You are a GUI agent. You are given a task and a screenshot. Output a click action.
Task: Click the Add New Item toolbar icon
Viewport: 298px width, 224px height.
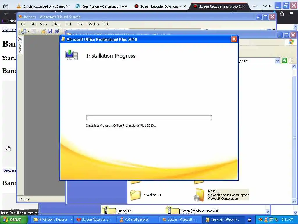click(33, 31)
